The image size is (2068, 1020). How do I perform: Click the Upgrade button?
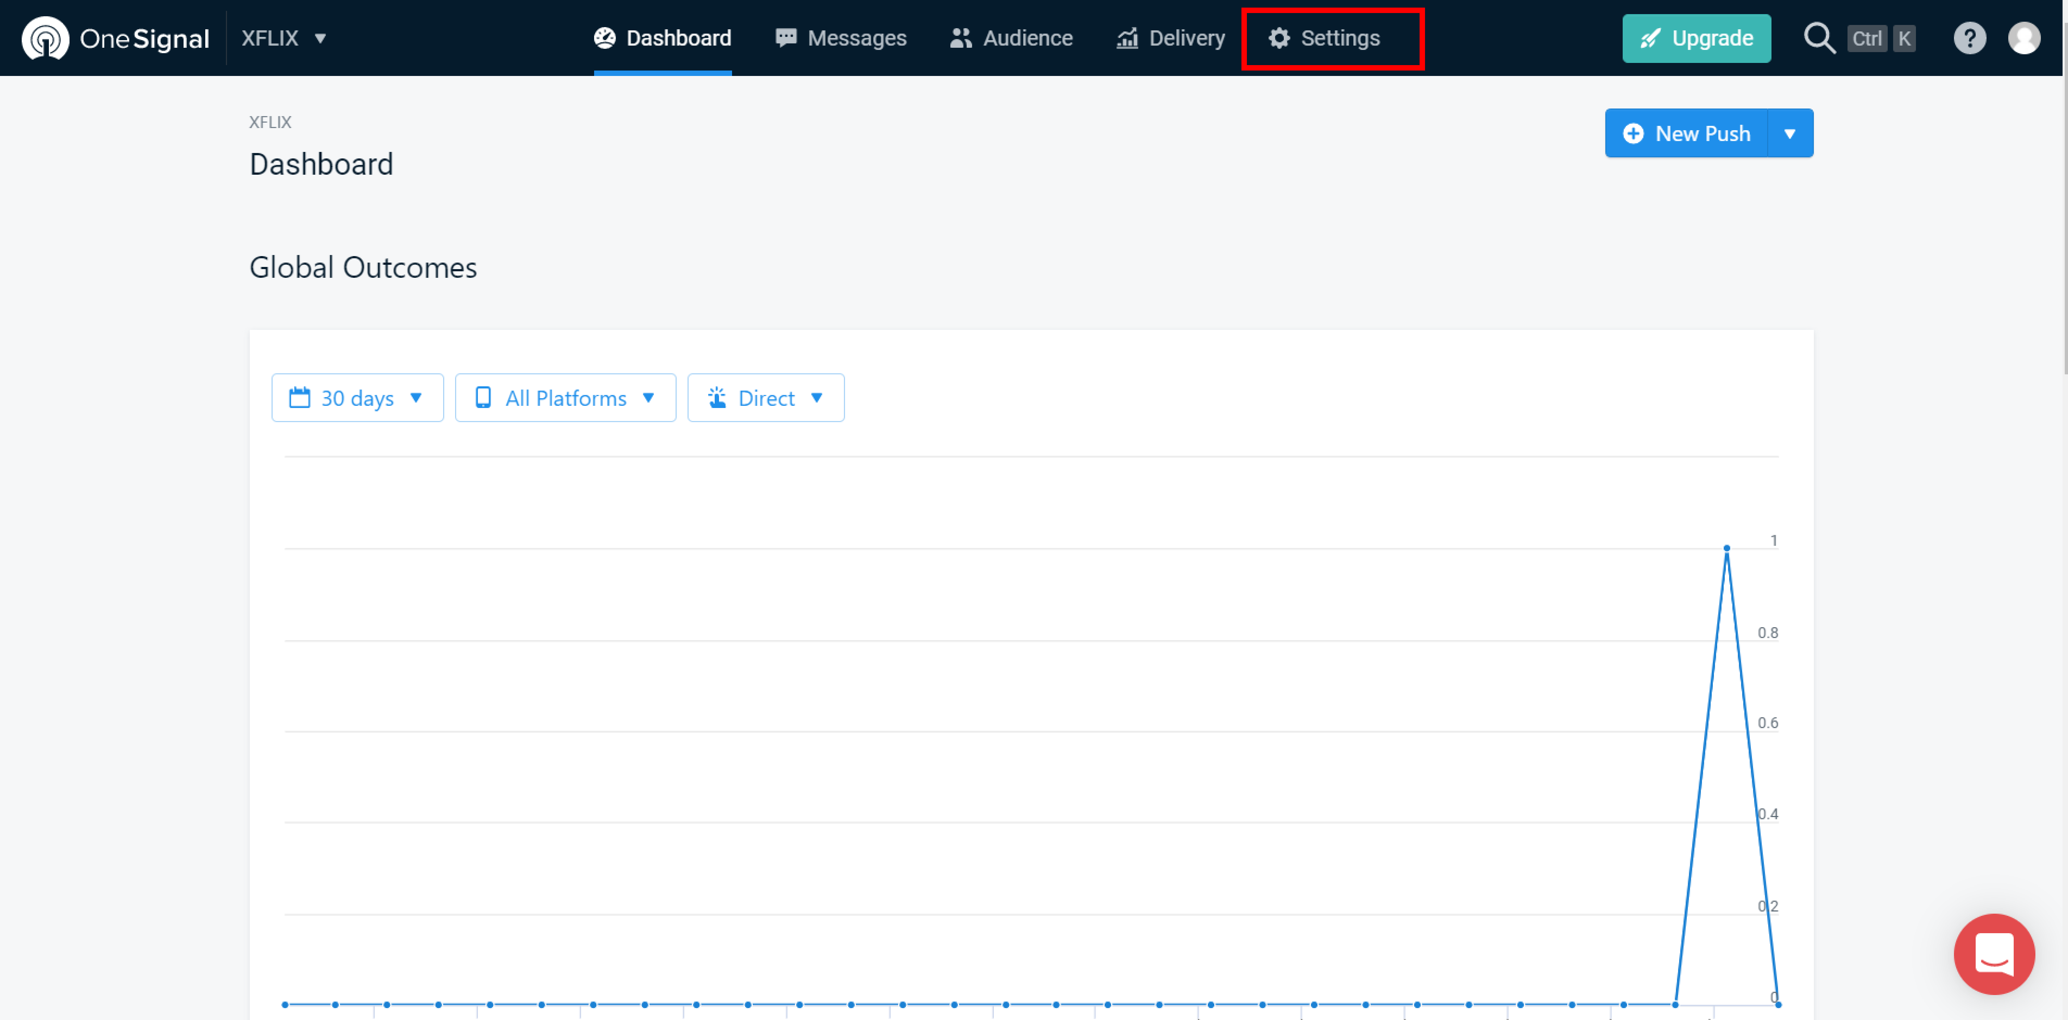[1696, 38]
